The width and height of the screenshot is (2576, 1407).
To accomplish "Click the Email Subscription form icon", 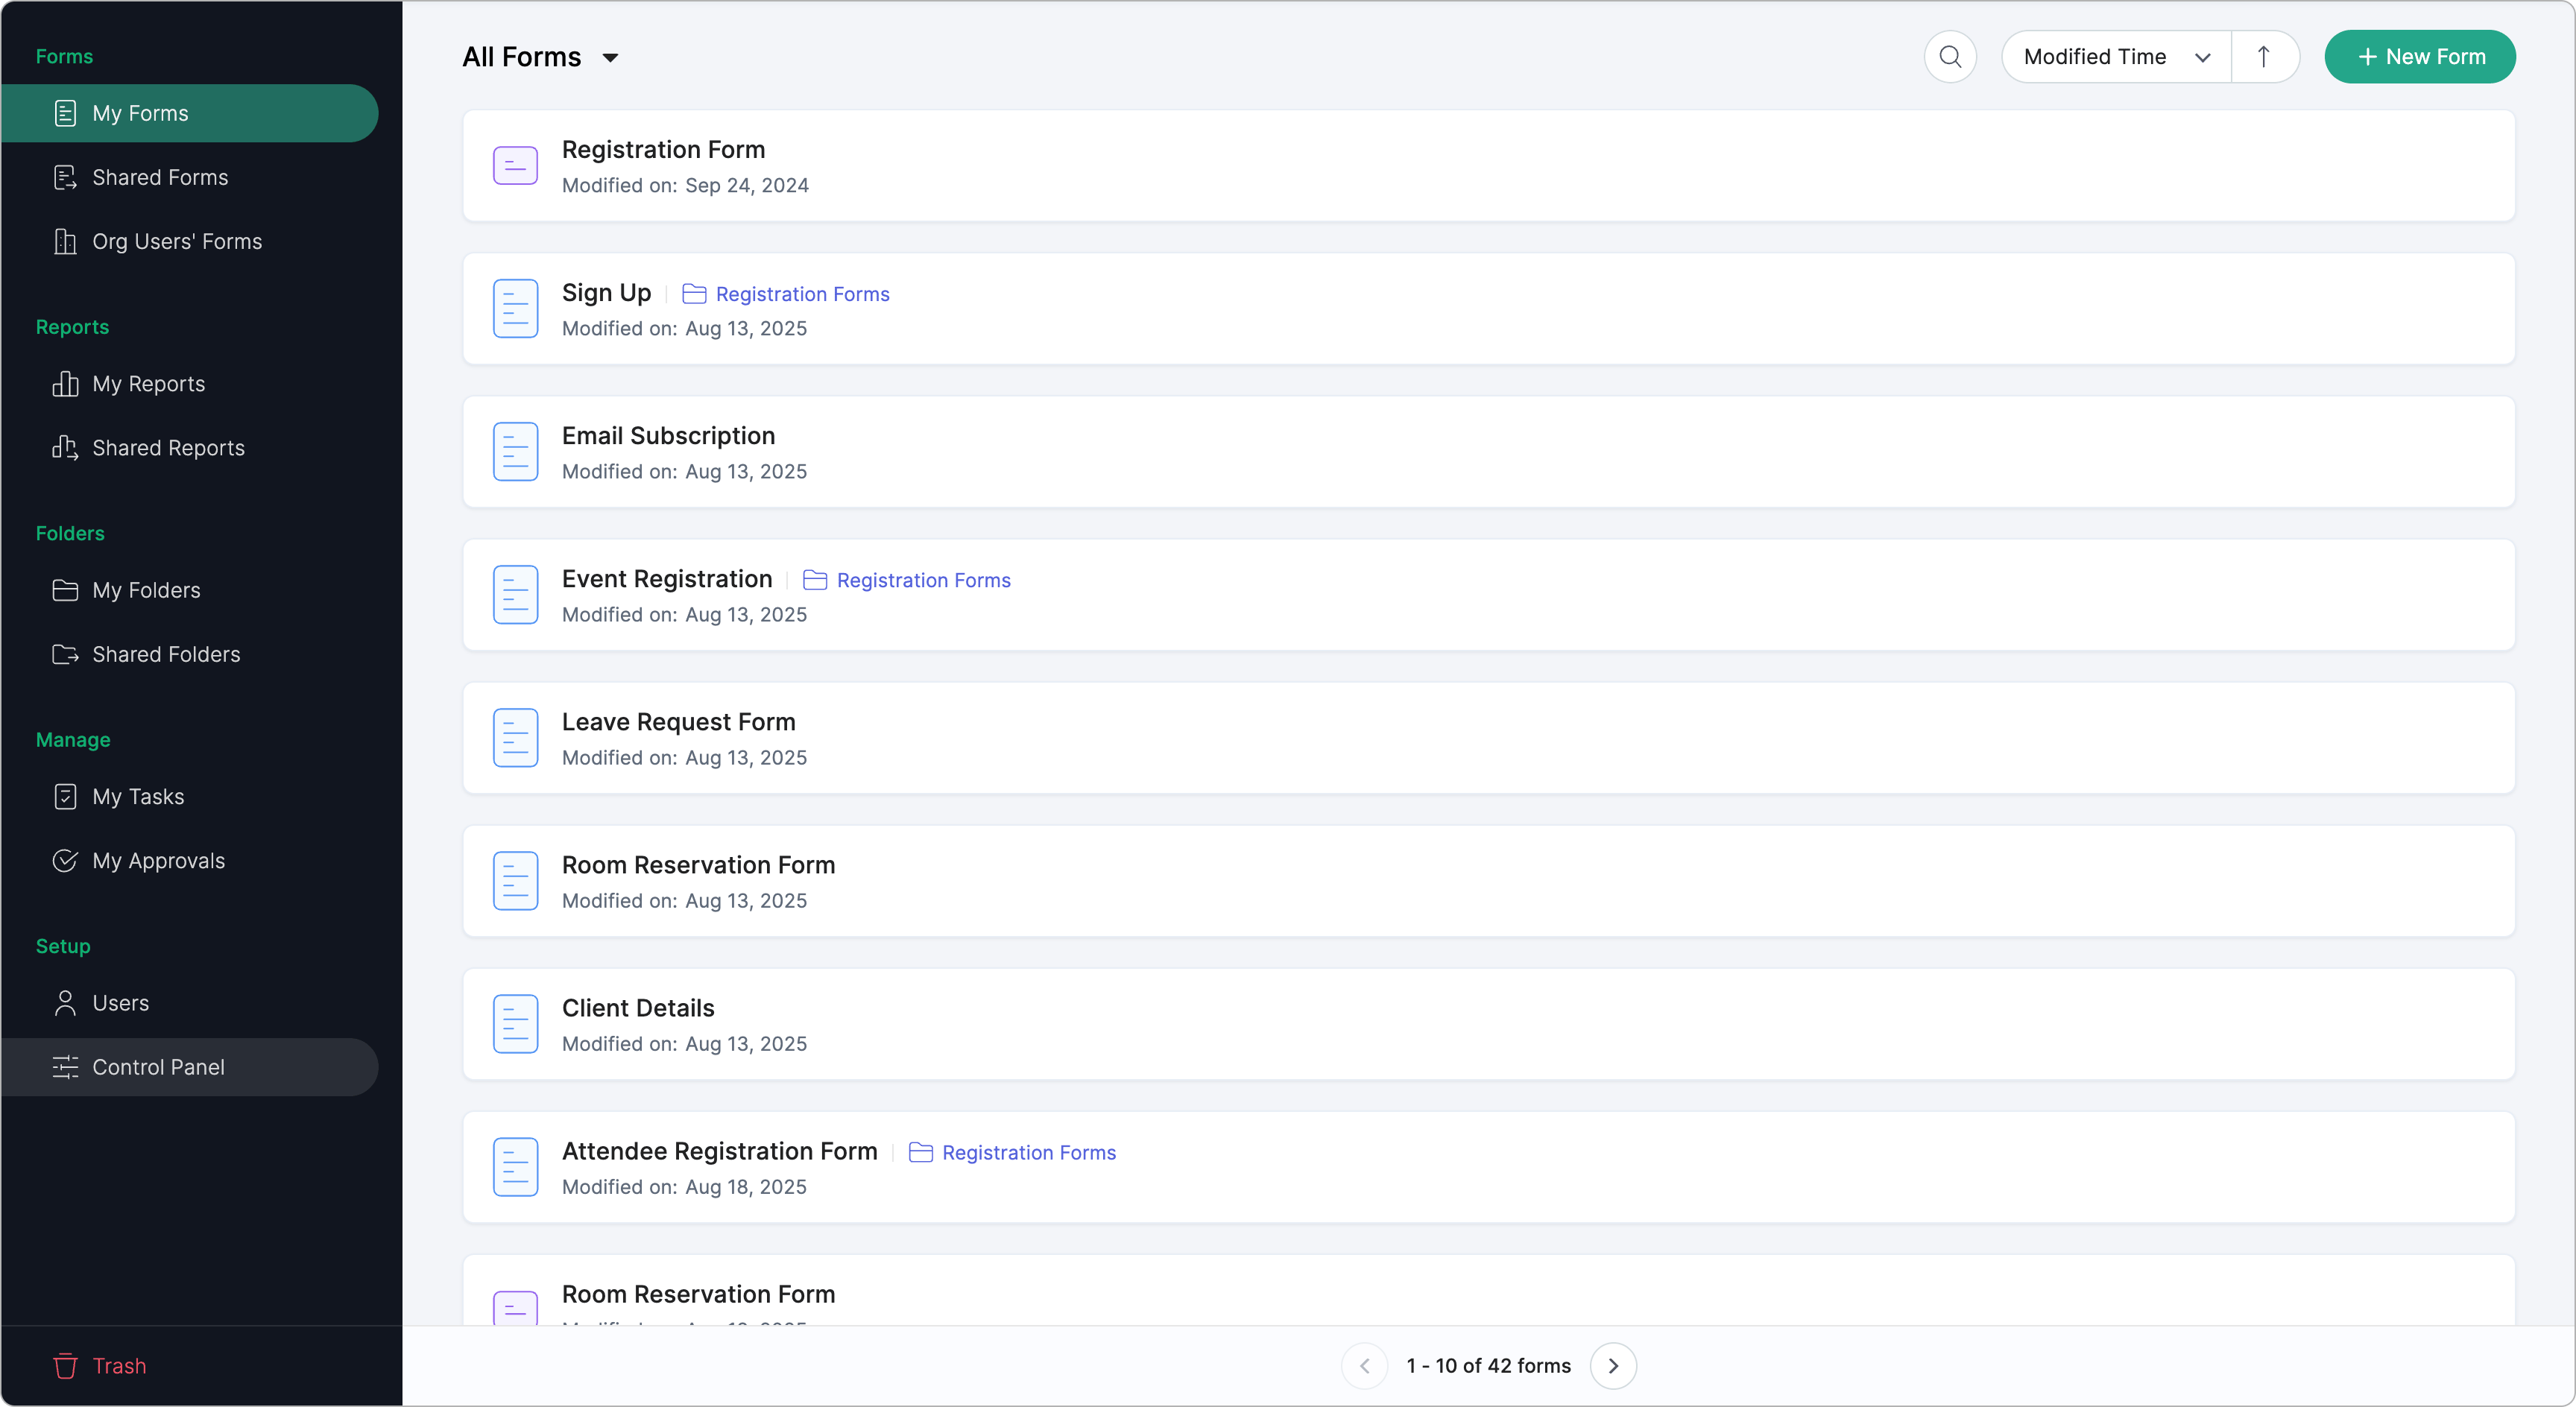I will (515, 452).
